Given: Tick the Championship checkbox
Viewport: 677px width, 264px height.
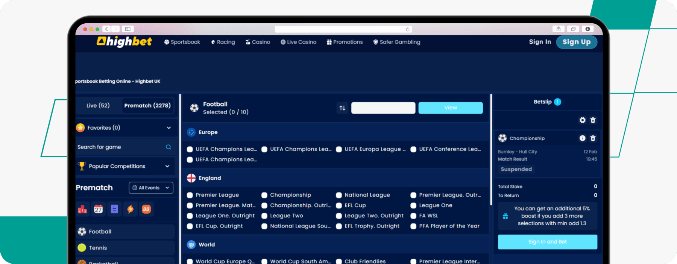Looking at the screenshot, I should pos(264,195).
